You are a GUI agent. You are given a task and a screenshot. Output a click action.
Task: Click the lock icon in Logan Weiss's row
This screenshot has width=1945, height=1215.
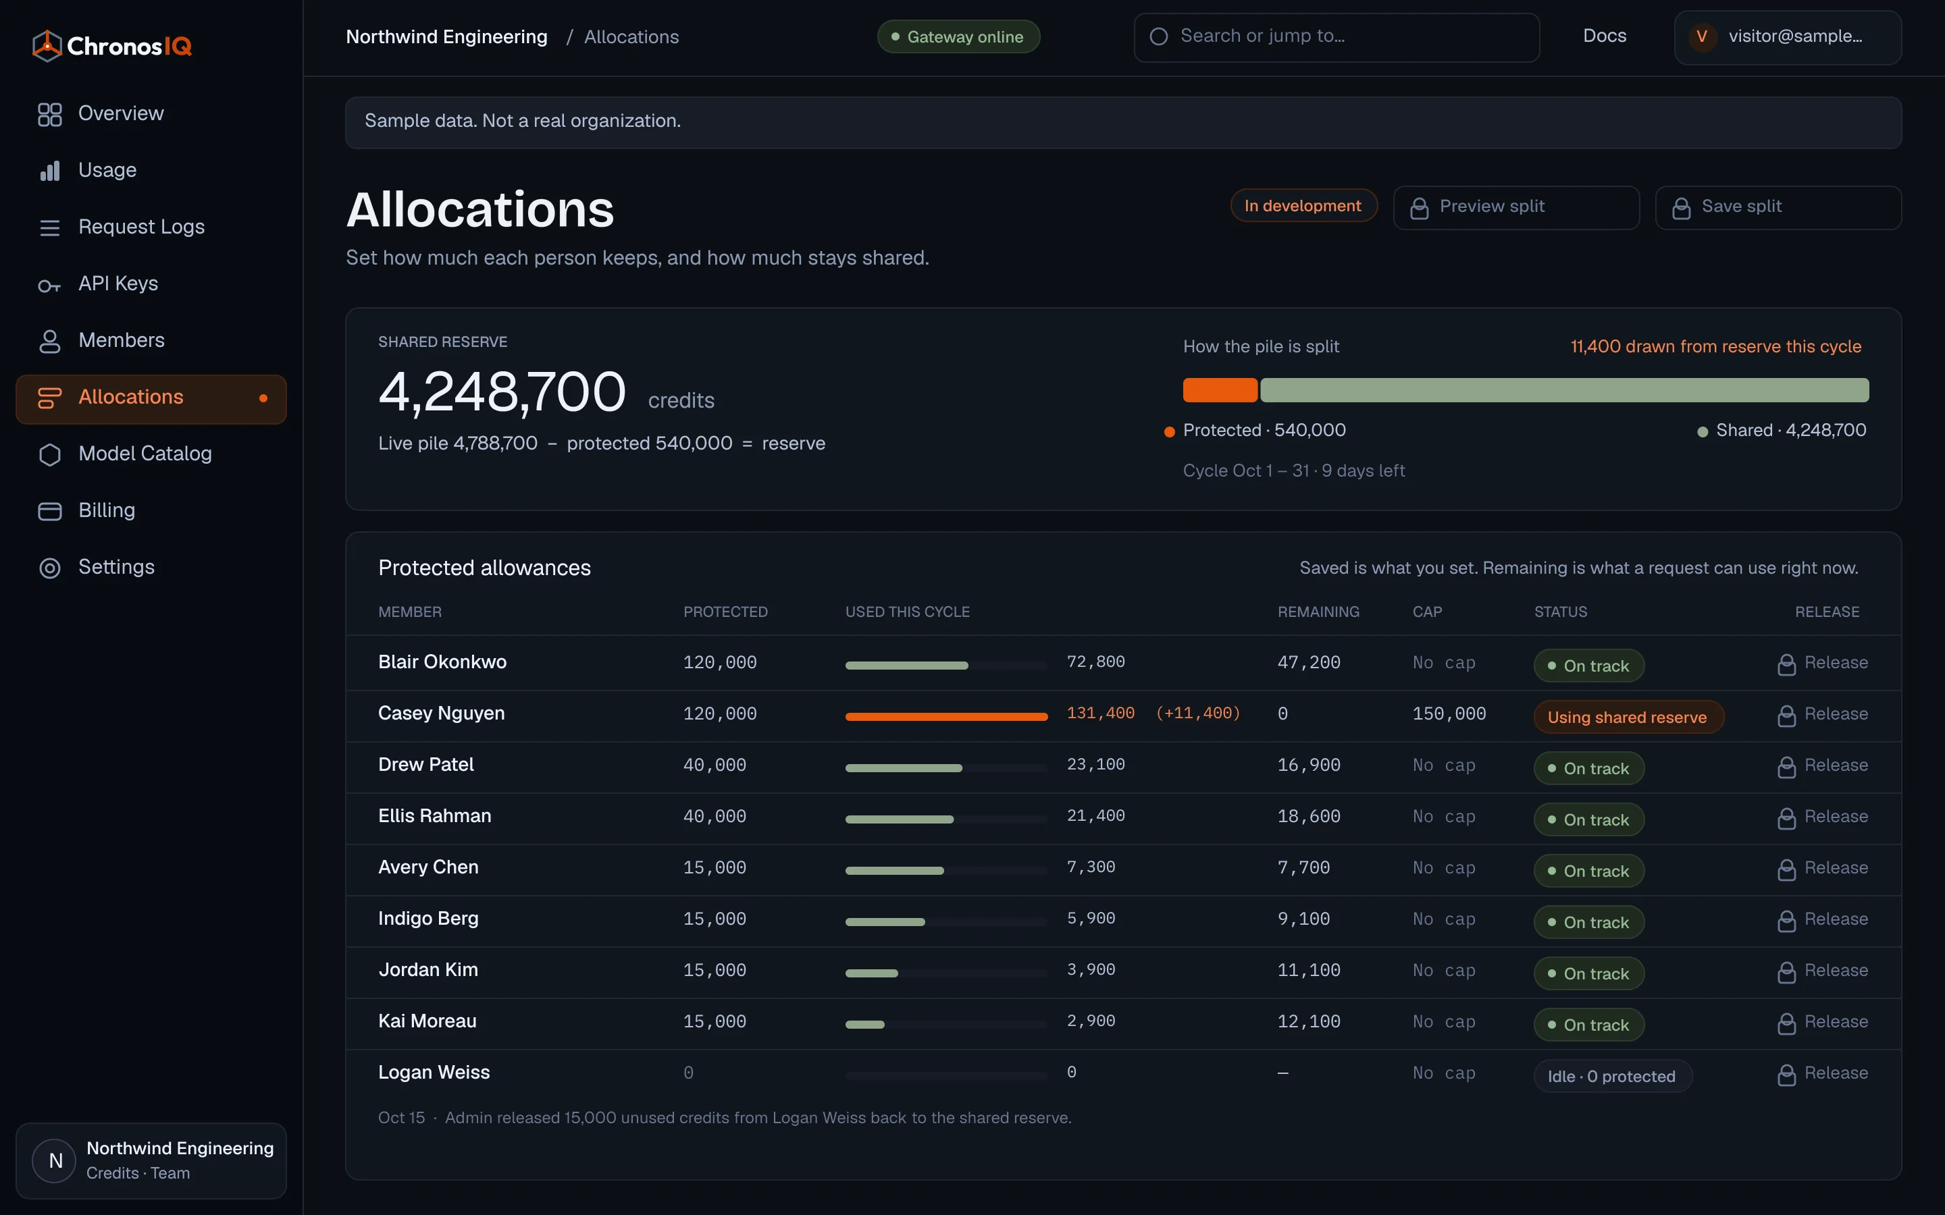(x=1787, y=1075)
